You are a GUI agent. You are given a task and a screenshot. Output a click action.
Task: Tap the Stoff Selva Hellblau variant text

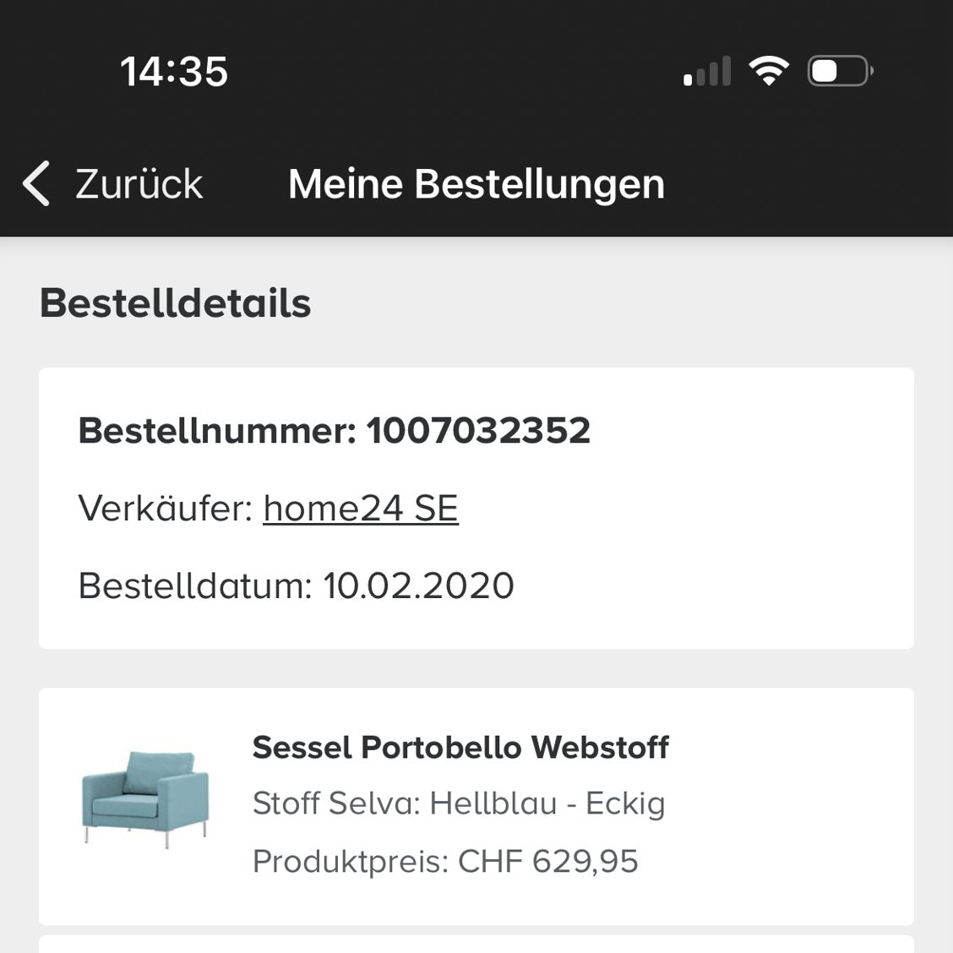[459, 803]
